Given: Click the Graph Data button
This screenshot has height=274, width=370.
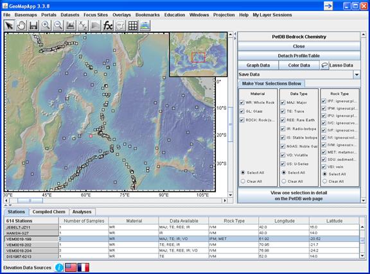Looking at the screenshot, I should pos(258,65).
